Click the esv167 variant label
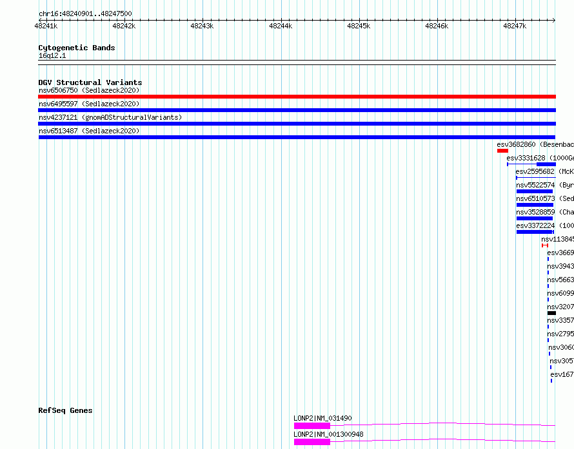 (562, 374)
